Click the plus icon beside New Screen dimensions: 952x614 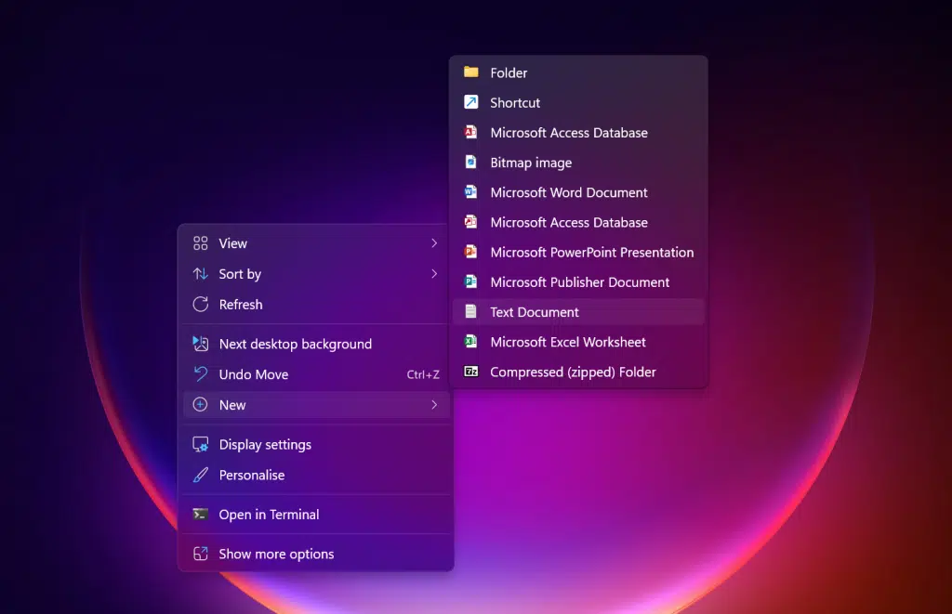click(200, 405)
